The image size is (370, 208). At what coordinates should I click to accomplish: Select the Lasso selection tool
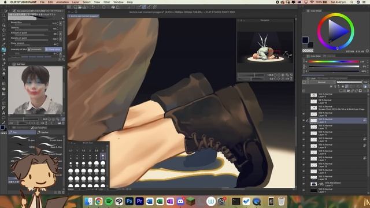[3, 35]
